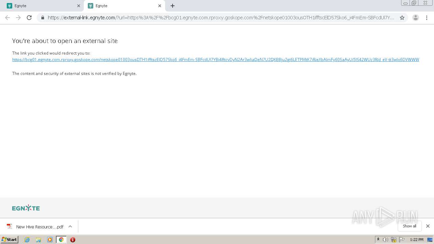Open red stop-sign app on taskbar
This screenshot has height=244, width=434.
tap(73, 240)
